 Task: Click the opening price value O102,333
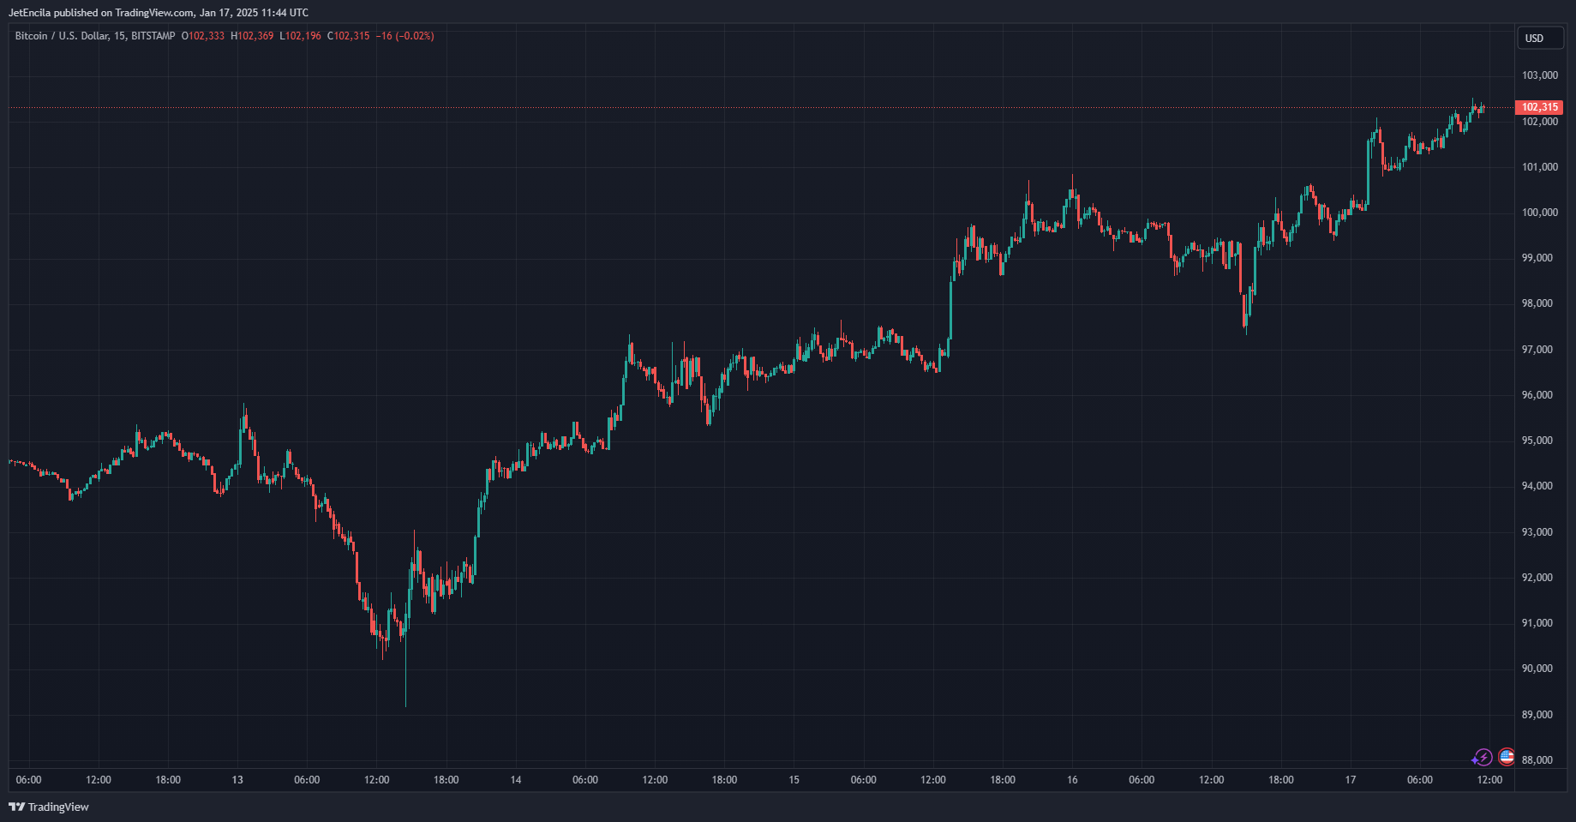pyautogui.click(x=203, y=36)
